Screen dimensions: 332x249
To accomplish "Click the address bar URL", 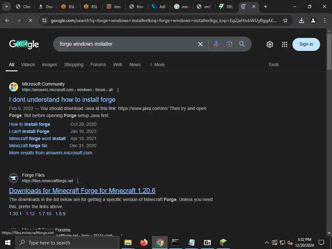I will 164,20.
